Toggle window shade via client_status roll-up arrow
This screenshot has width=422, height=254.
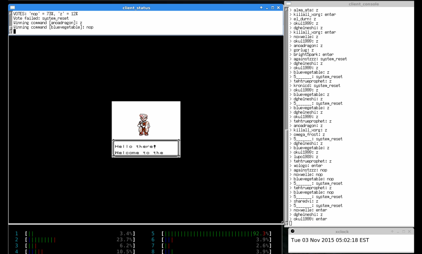pyautogui.click(x=261, y=7)
